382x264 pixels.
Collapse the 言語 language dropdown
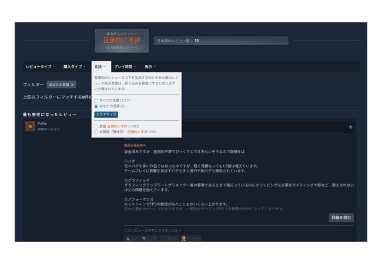tap(100, 67)
